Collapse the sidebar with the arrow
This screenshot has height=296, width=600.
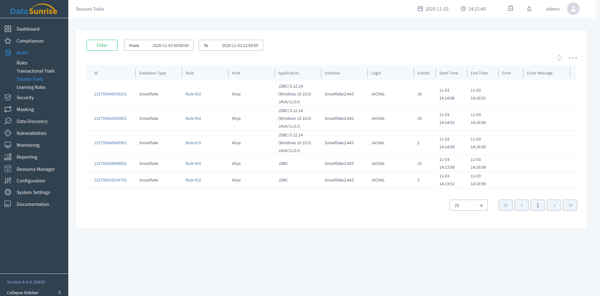(60, 293)
